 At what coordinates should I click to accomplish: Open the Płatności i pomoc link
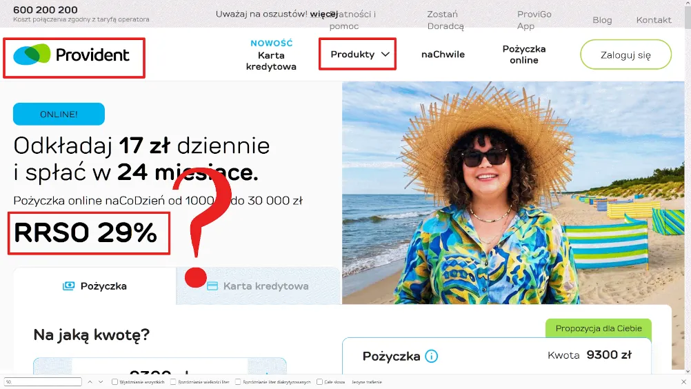coord(352,20)
